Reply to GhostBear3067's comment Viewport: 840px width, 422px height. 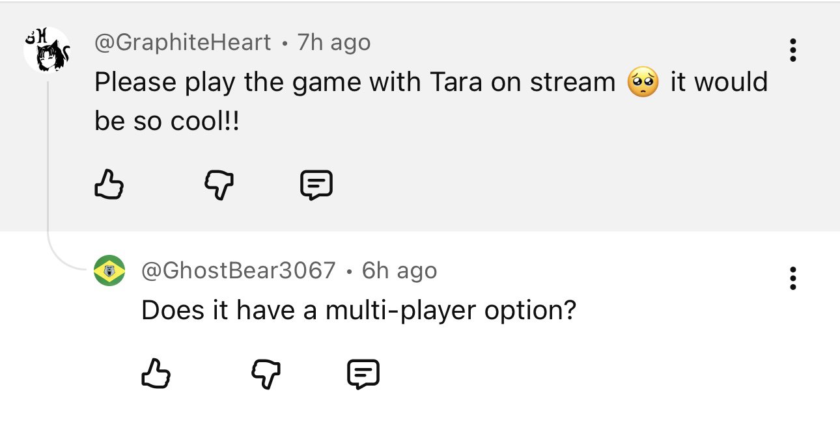363,374
